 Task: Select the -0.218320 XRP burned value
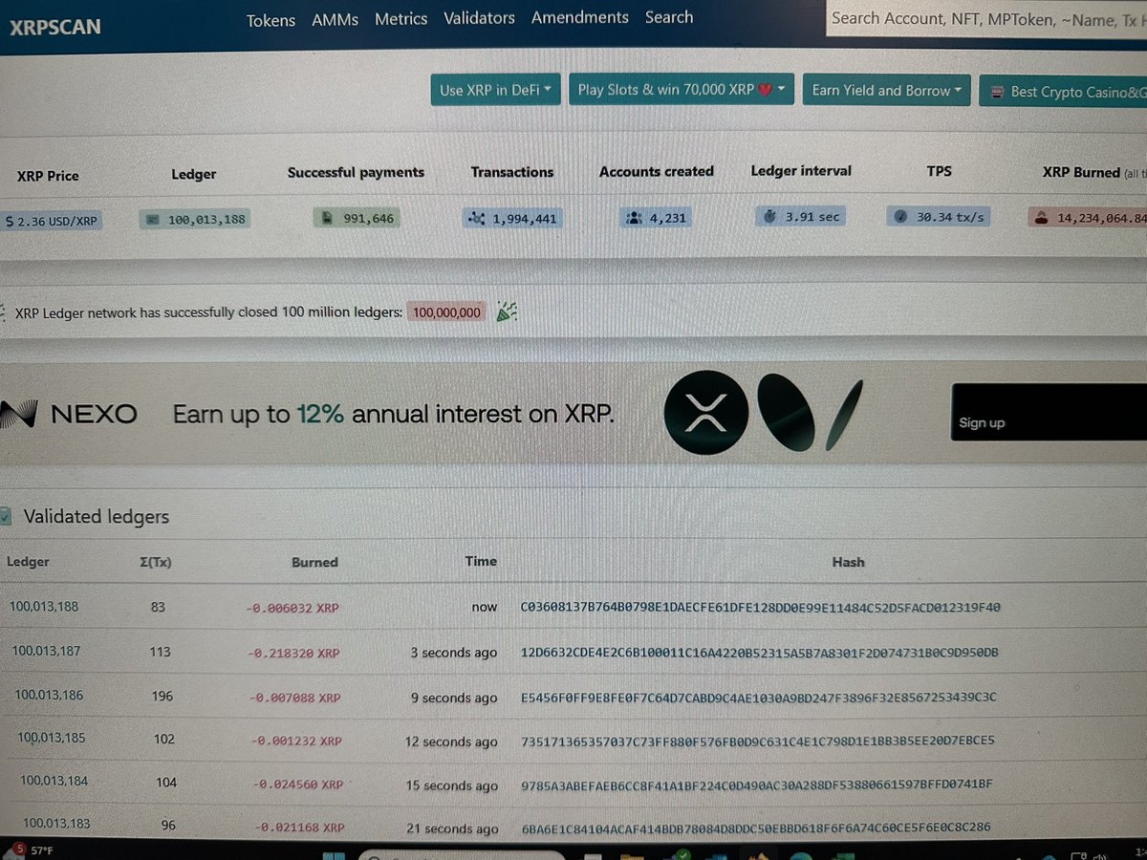pyautogui.click(x=293, y=654)
